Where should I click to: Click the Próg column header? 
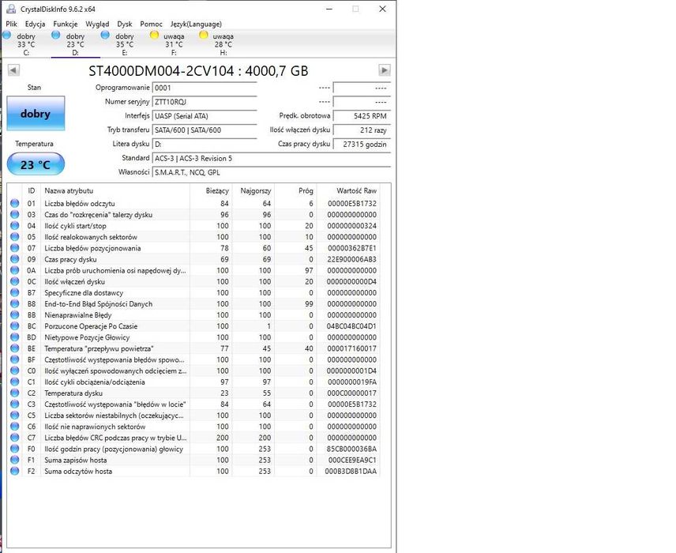click(x=295, y=190)
